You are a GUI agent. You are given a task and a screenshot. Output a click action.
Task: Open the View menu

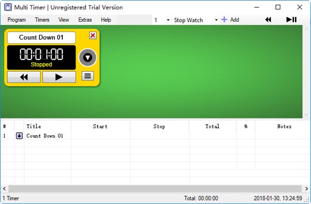pyautogui.click(x=63, y=20)
